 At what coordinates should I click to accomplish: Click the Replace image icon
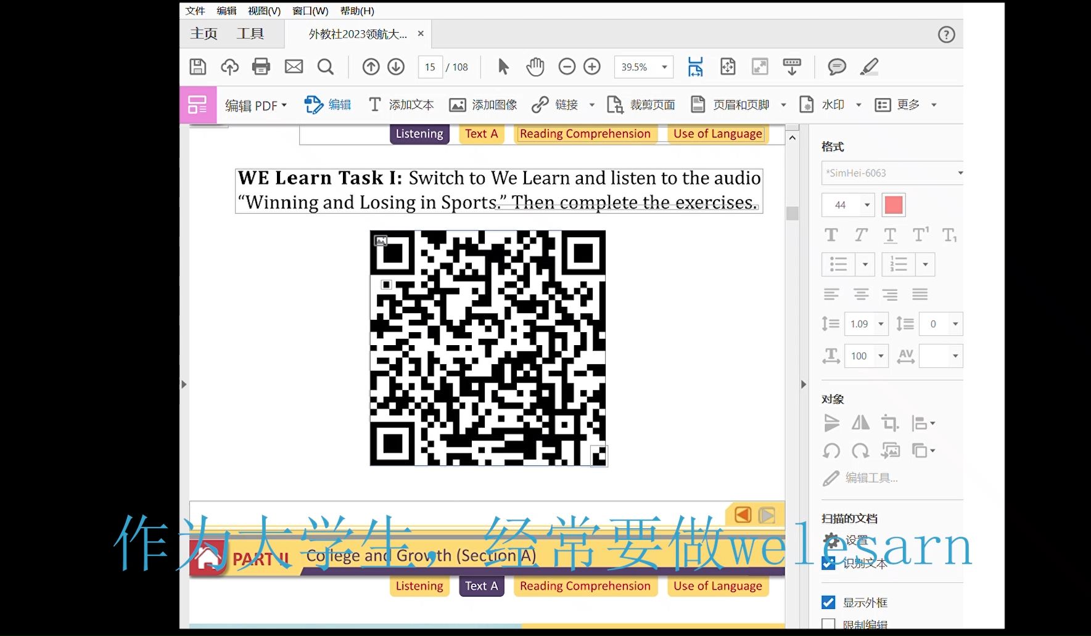(890, 450)
